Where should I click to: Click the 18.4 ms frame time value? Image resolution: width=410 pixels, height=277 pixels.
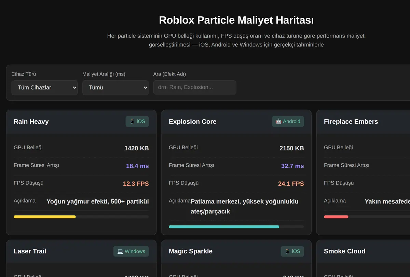tap(137, 166)
